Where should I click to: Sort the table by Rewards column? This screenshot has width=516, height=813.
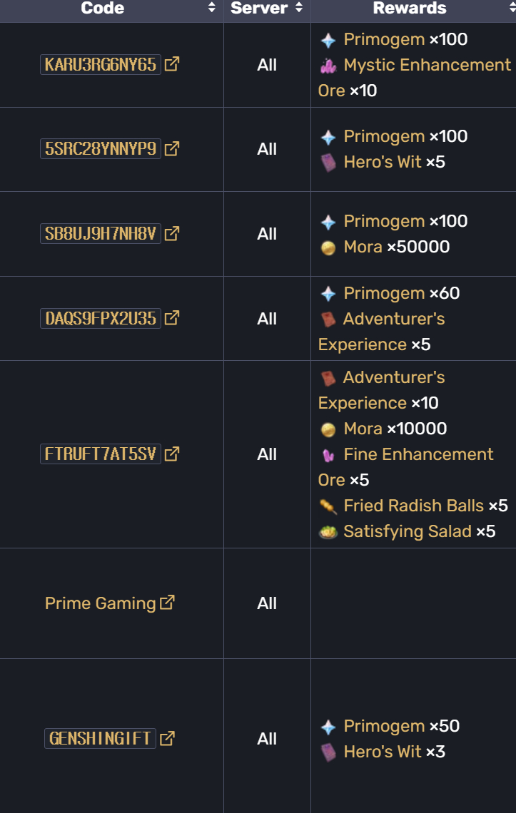512,7
